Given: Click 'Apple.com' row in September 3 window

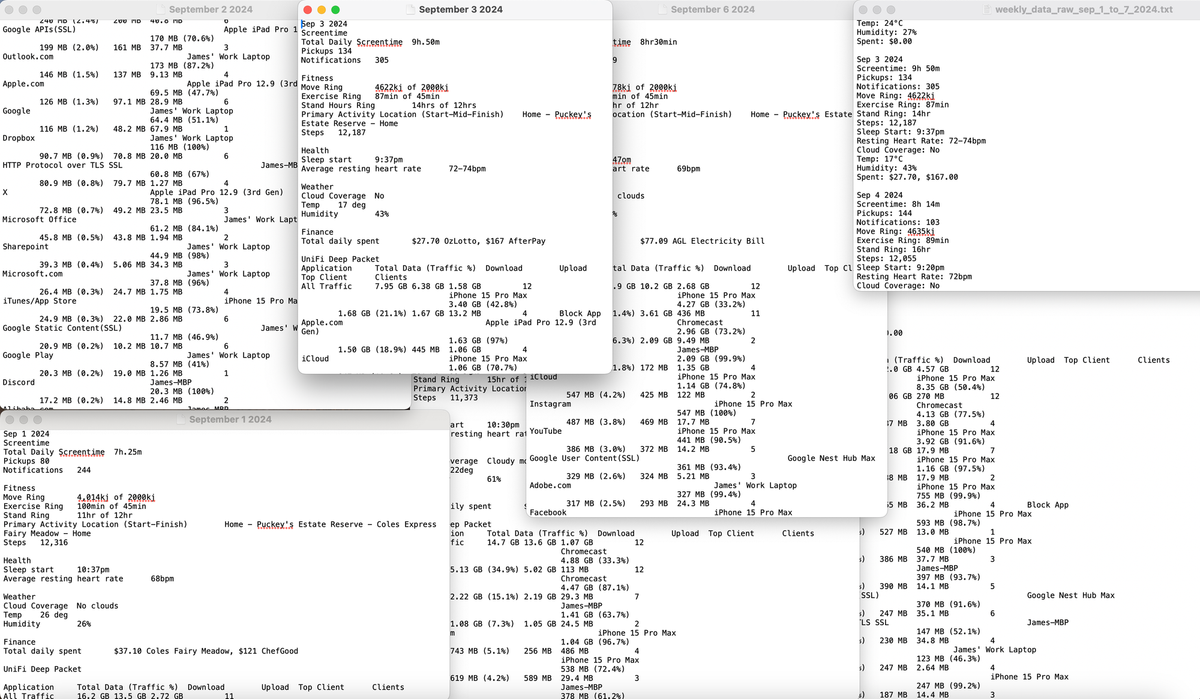Looking at the screenshot, I should coord(322,322).
